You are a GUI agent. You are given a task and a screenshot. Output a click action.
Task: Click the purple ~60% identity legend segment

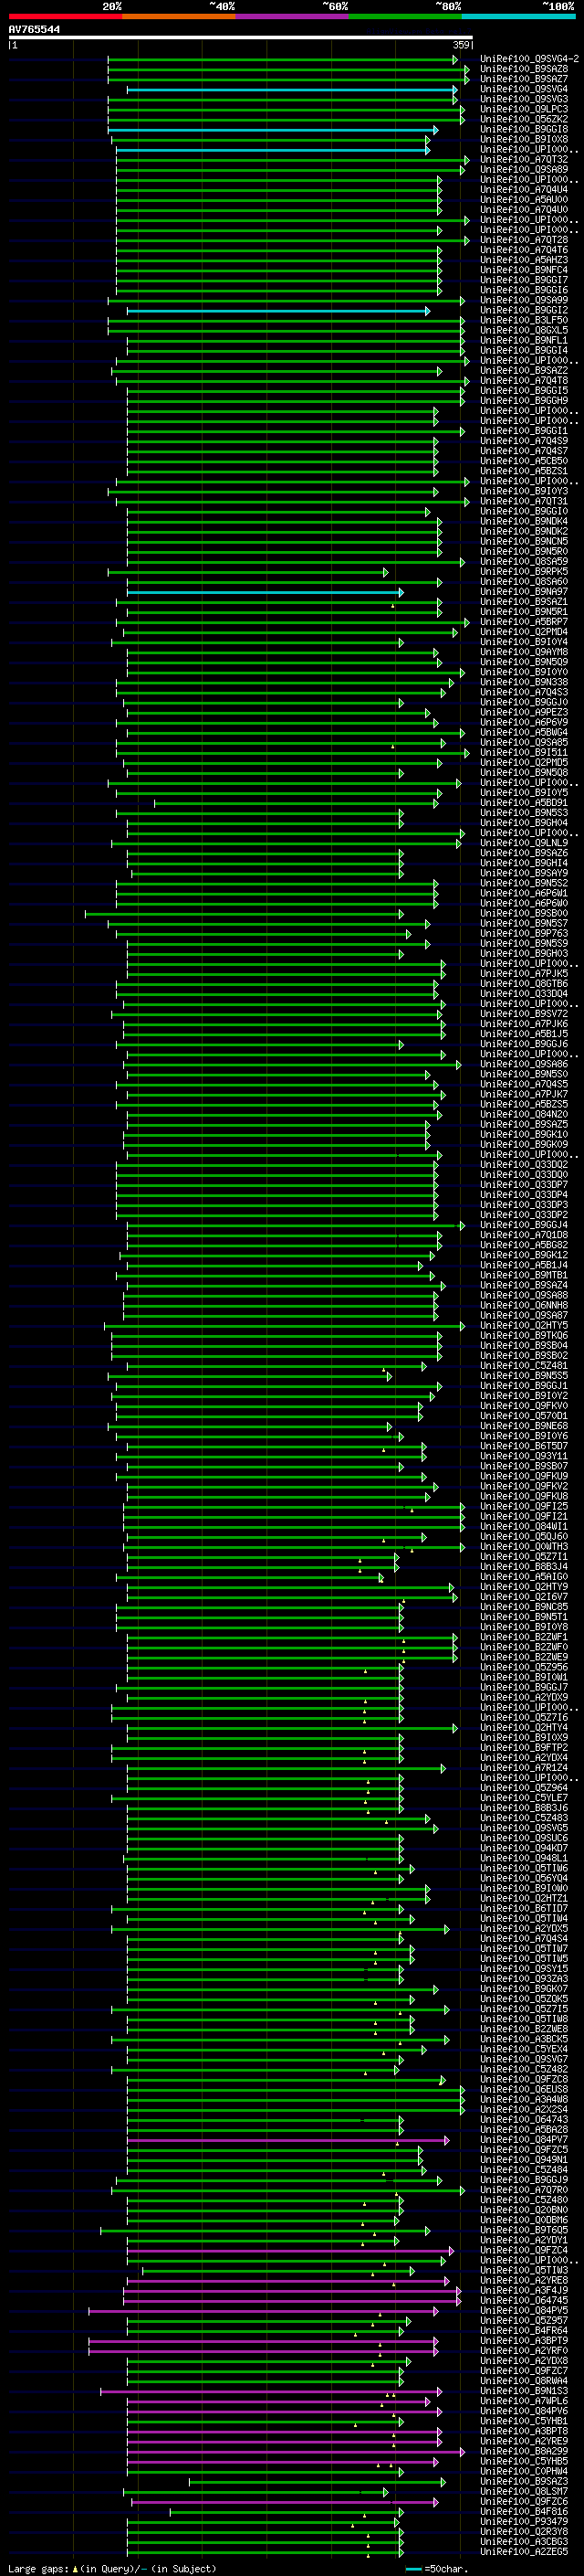point(291,16)
